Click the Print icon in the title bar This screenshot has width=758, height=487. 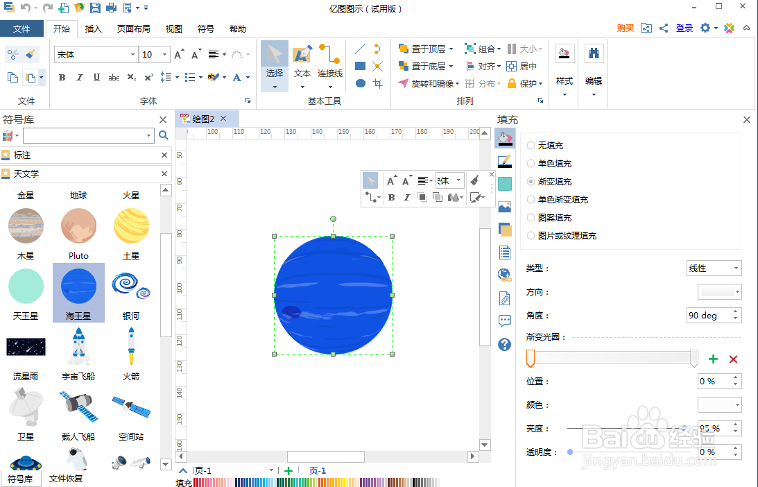(111, 8)
